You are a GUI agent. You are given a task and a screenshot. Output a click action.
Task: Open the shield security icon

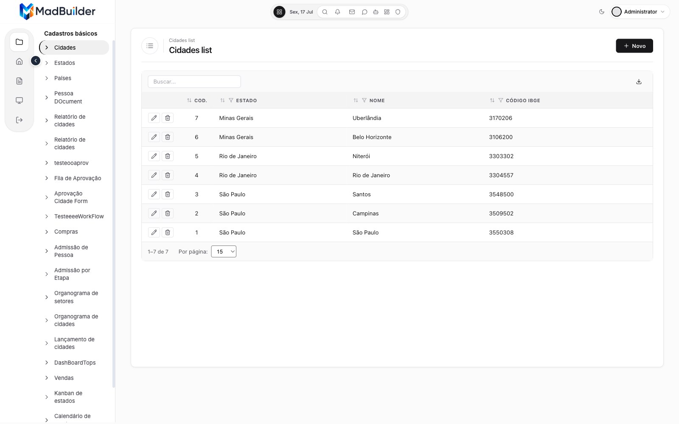point(398,12)
